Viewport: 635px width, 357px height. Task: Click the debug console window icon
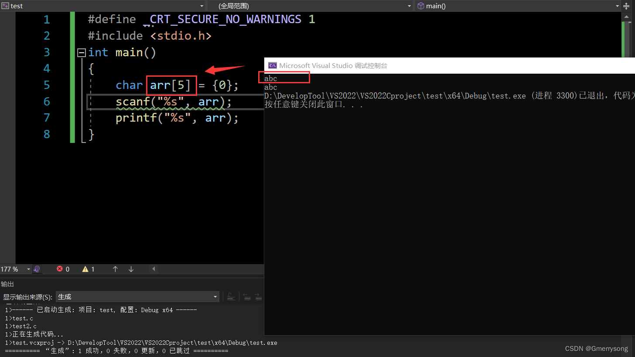(273, 65)
